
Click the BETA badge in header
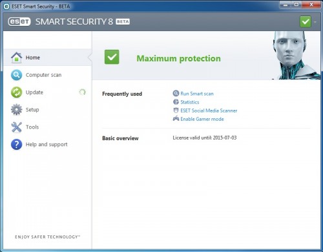click(123, 21)
